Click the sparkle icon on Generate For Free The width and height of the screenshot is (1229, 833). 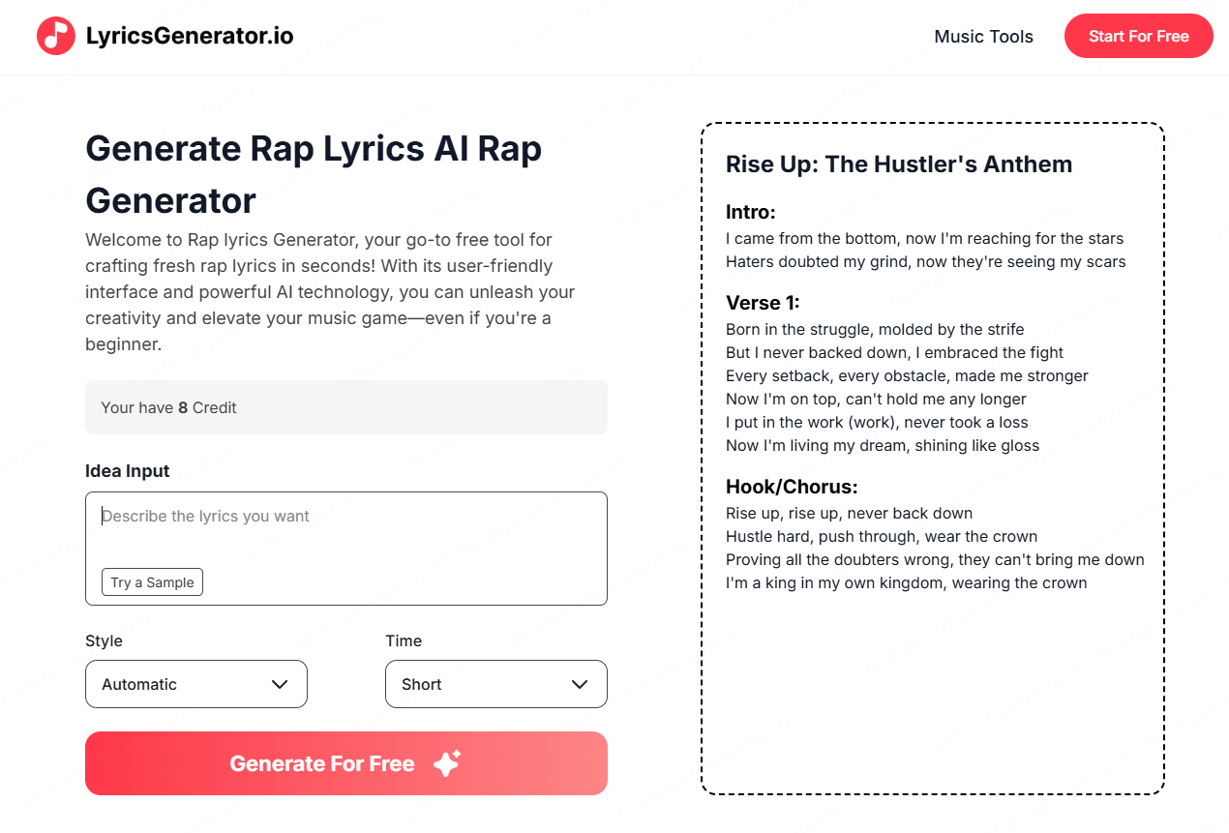pyautogui.click(x=445, y=763)
